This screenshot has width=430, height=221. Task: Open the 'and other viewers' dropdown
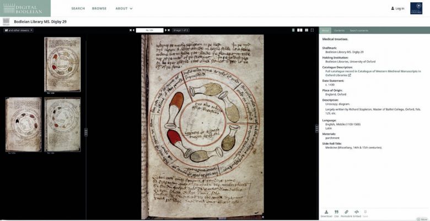coord(19,30)
